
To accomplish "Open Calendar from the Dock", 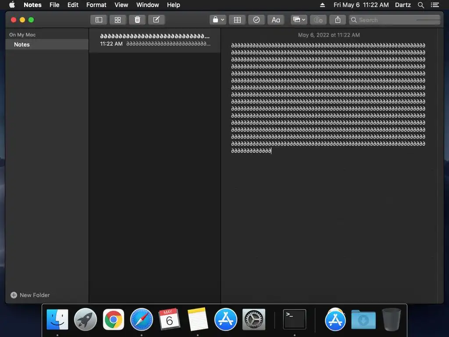I will [x=169, y=319].
